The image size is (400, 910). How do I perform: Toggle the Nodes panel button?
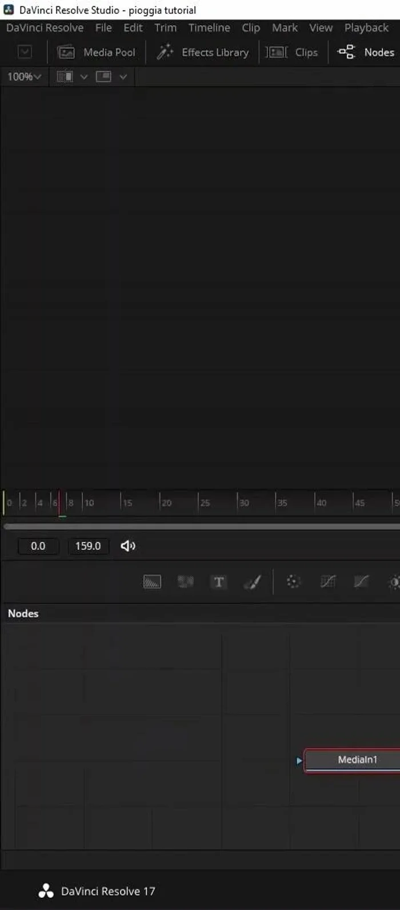tap(366, 52)
